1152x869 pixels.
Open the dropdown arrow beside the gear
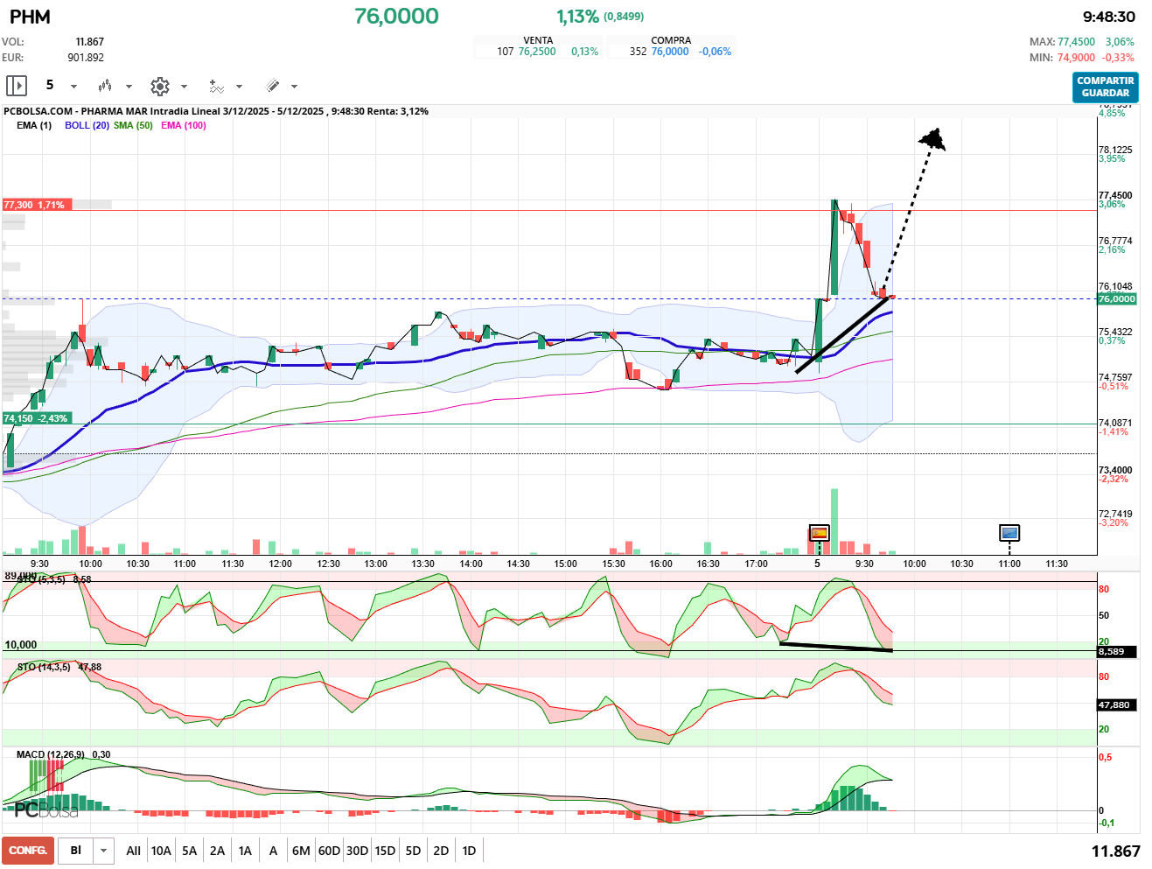coord(184,86)
